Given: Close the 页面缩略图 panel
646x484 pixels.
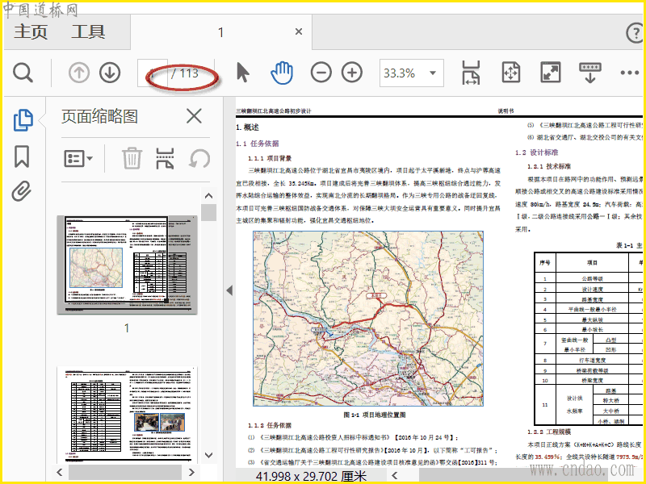Looking at the screenshot, I should (x=194, y=116).
